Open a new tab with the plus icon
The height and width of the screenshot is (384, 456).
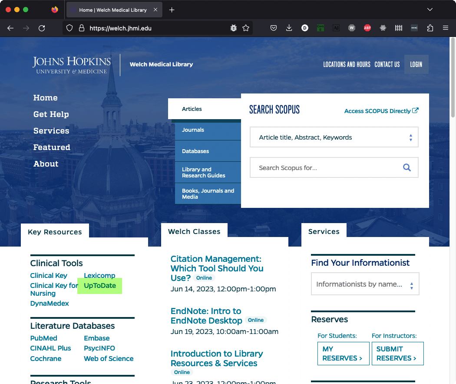172,10
